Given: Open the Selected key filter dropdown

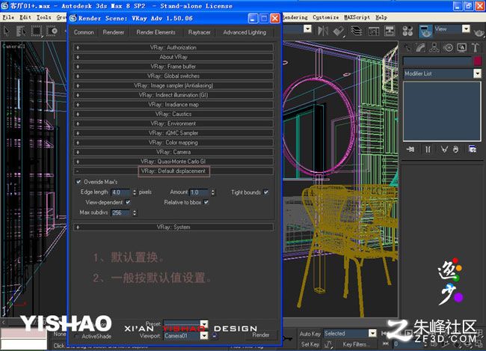Looking at the screenshot, I should [372, 333].
